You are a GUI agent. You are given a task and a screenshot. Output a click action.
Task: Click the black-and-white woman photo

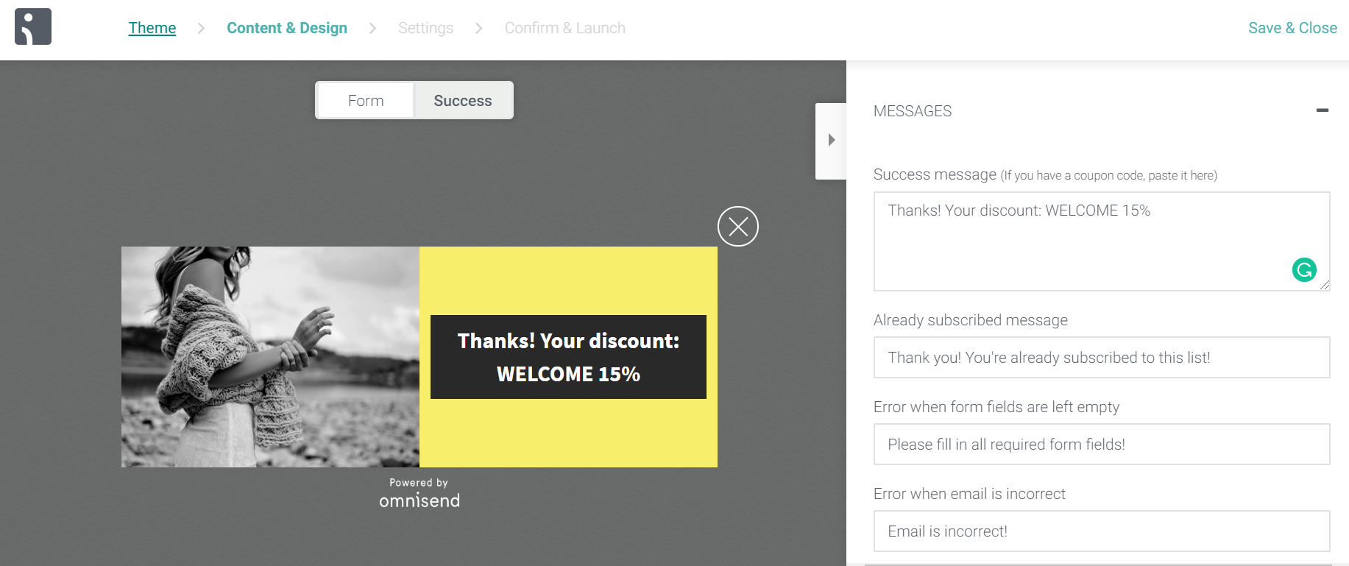pyautogui.click(x=270, y=357)
